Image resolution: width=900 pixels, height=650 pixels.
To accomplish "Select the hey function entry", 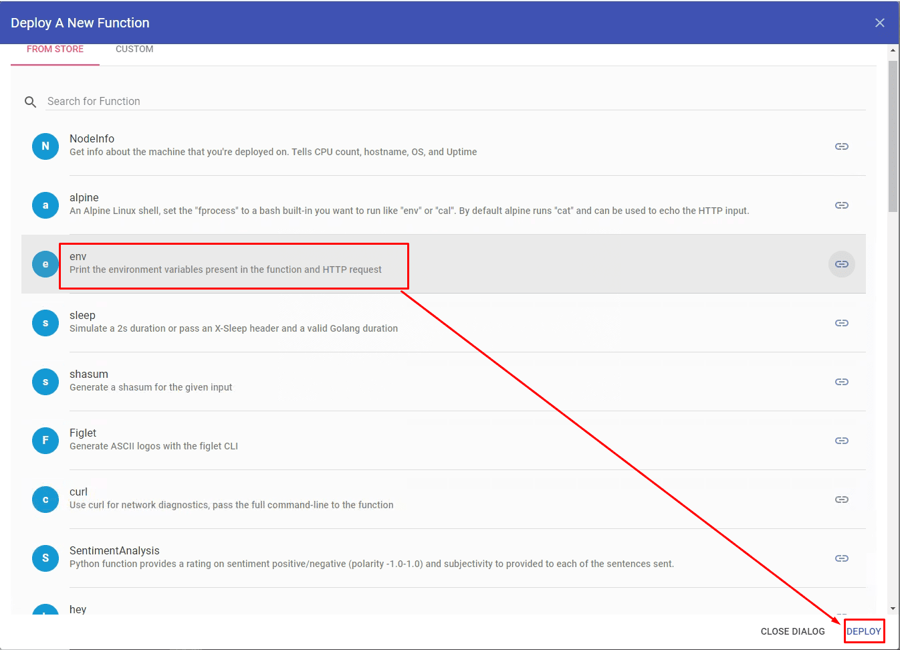I will (x=443, y=601).
